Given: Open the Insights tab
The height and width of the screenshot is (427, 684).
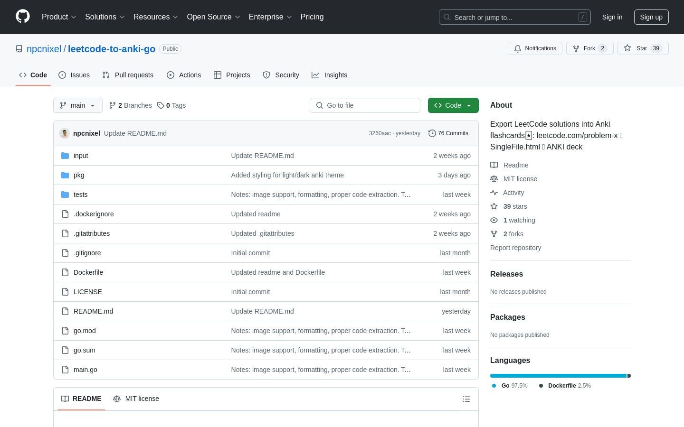Looking at the screenshot, I should [330, 75].
